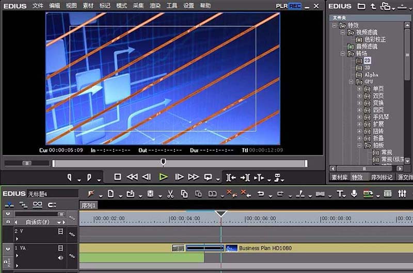Open the 渲染 menu
This screenshot has height=273, width=413.
[x=155, y=6]
